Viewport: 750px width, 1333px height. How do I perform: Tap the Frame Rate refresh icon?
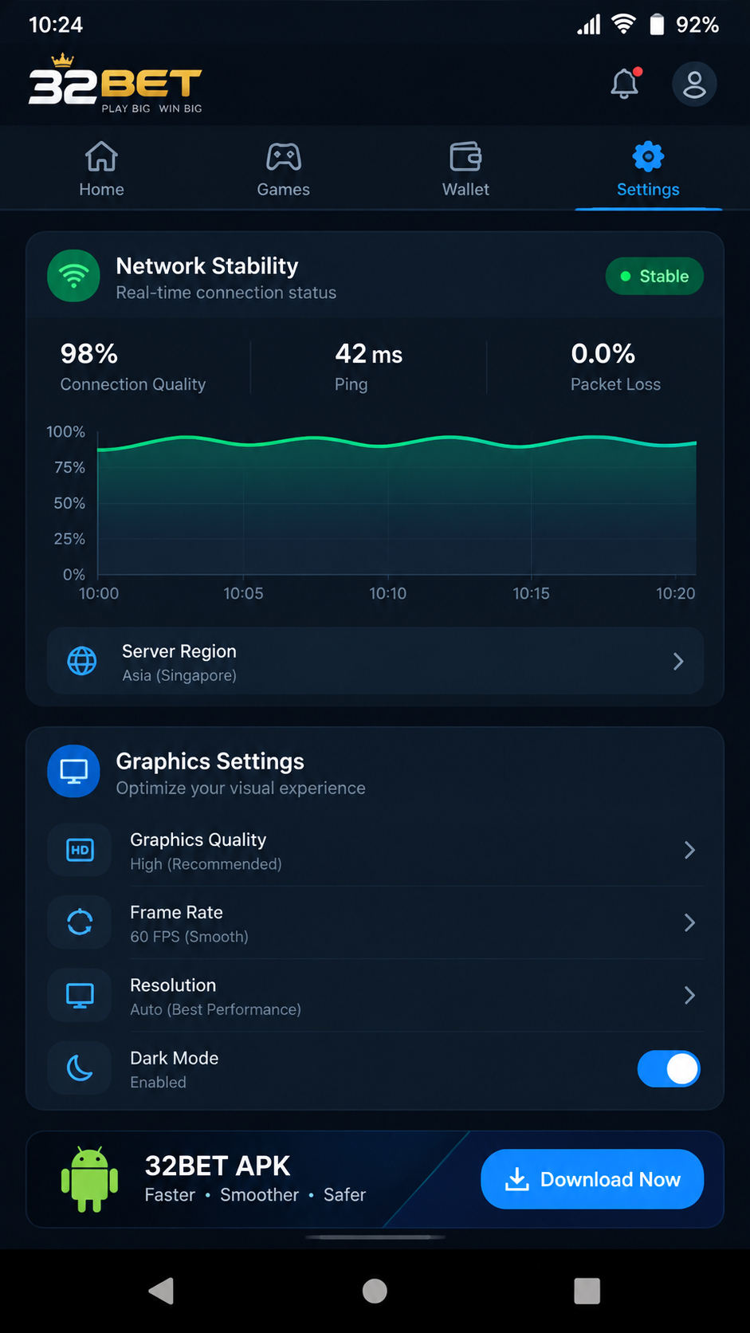tap(80, 922)
